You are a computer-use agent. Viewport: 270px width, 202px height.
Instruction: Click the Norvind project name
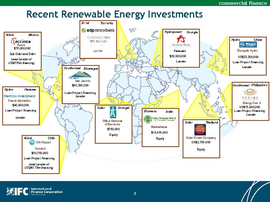[x=40, y=149]
